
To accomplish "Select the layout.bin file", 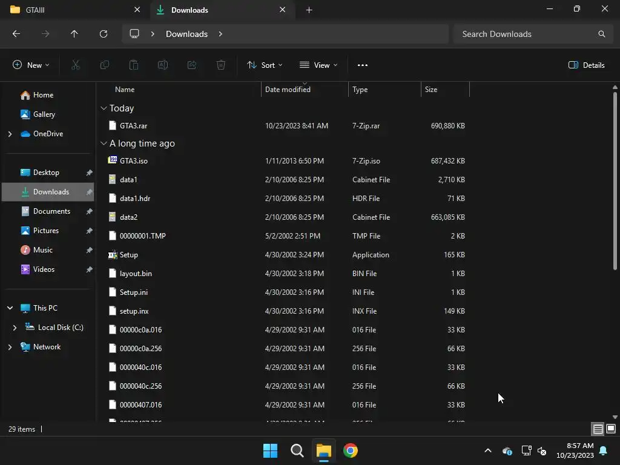I will (136, 274).
